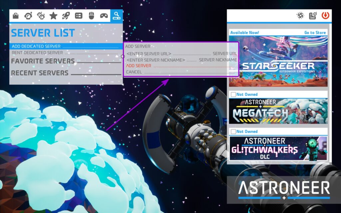Screen dimensions: 341x213
Task: Open the Starseeker Expeditions banner
Action: (x=278, y=61)
